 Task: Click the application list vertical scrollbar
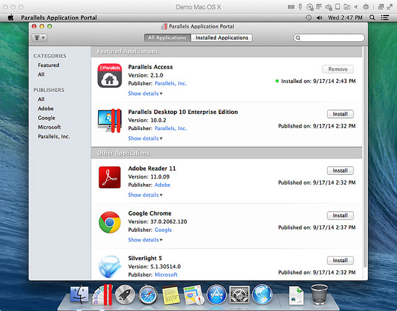365,157
